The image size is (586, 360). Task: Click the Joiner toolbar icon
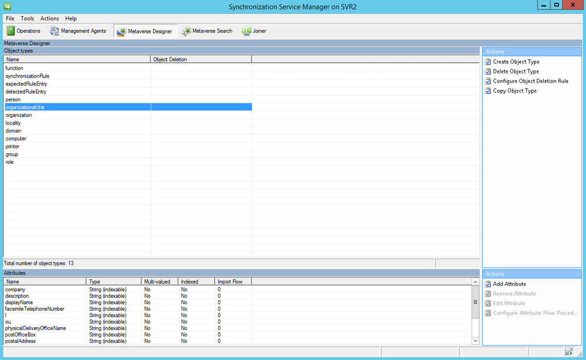point(246,31)
